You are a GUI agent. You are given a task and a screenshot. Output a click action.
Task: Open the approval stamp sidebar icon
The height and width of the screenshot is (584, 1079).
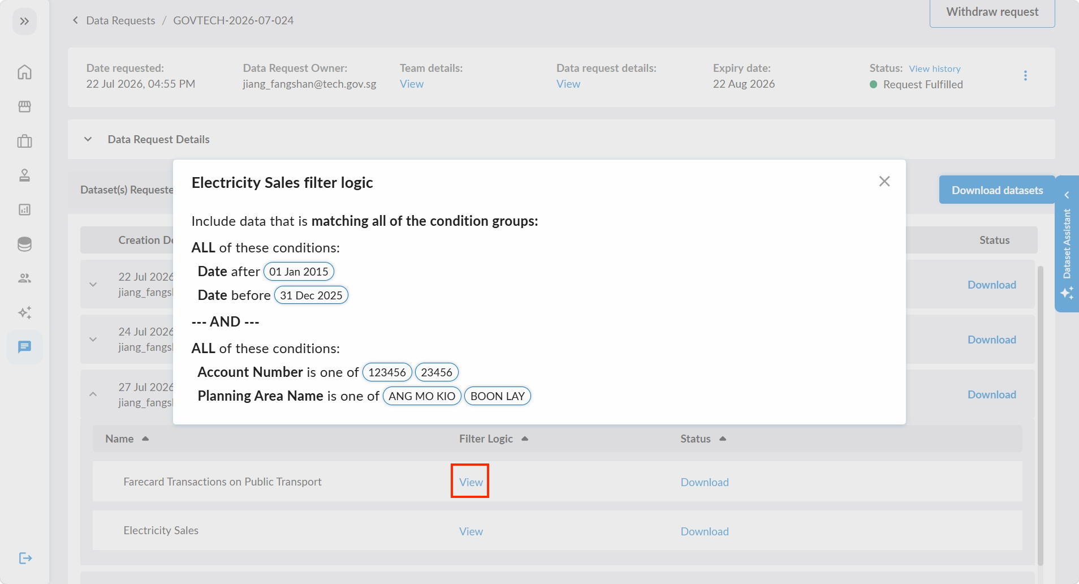click(24, 175)
